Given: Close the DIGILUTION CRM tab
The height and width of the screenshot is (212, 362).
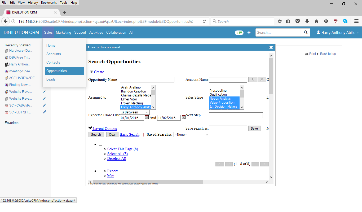Looking at the screenshot, I should (x=55, y=12).
